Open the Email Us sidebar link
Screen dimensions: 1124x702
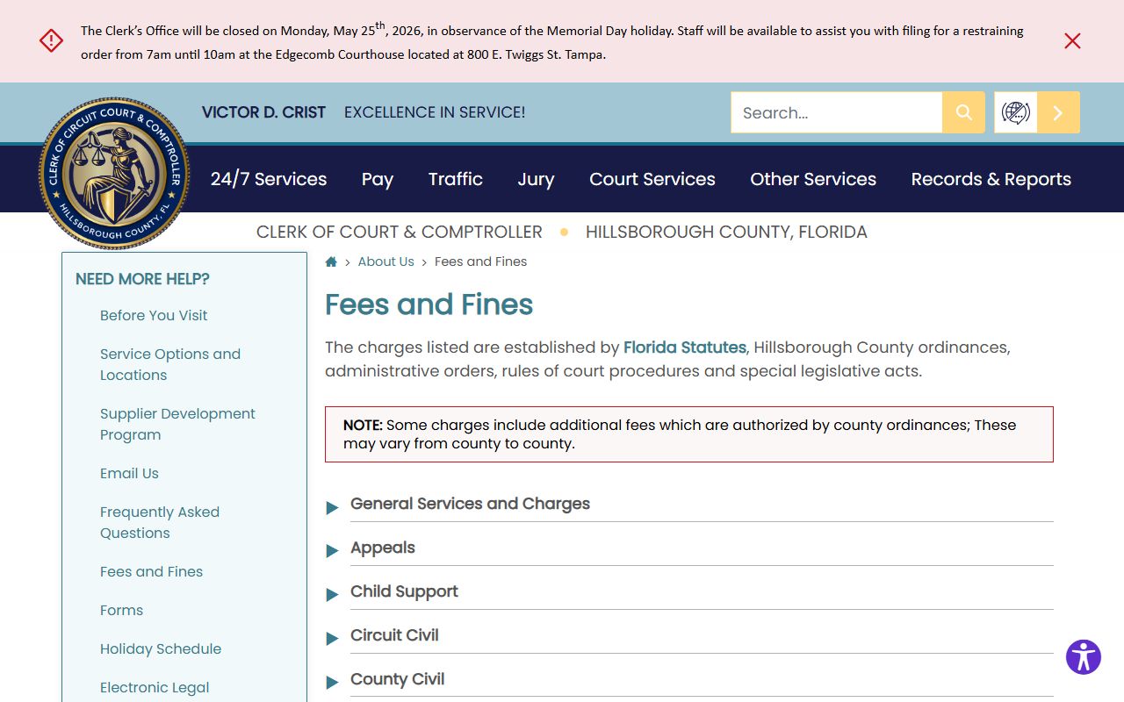tap(129, 473)
